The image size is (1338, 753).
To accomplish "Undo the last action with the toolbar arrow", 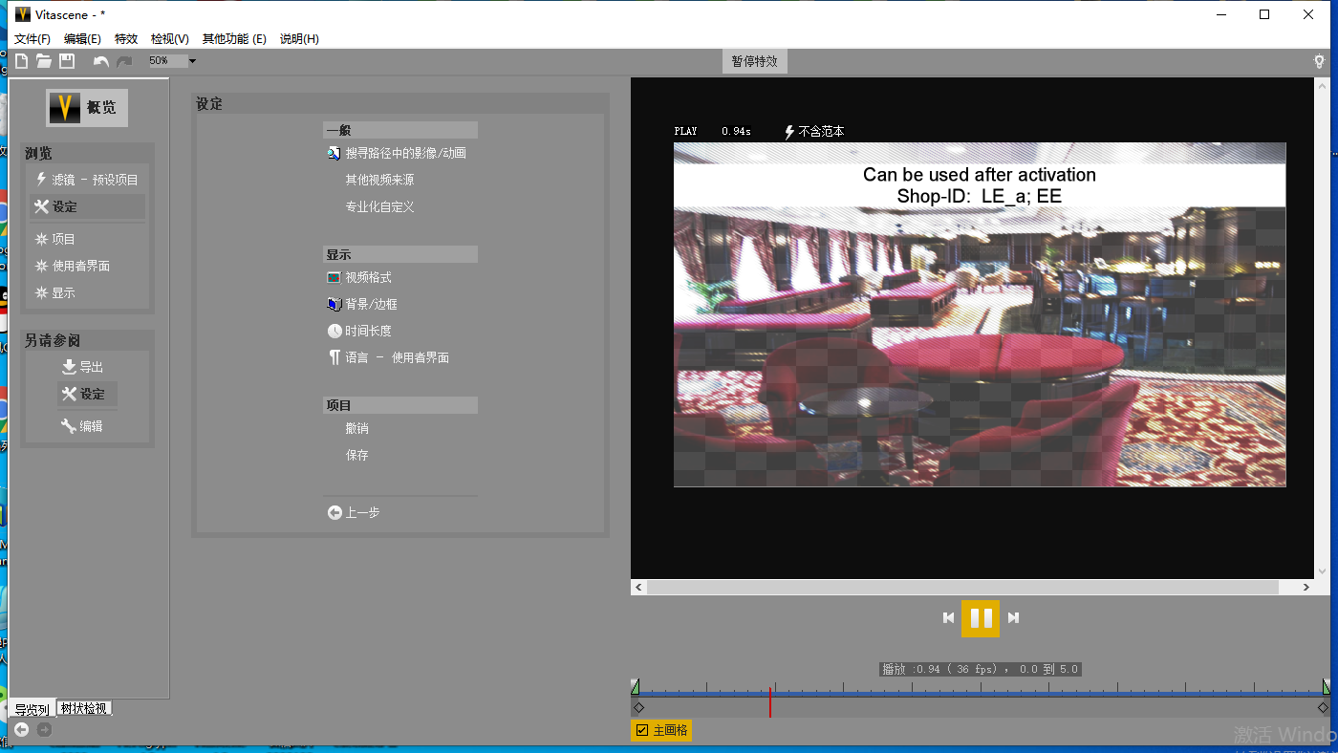I will (101, 61).
